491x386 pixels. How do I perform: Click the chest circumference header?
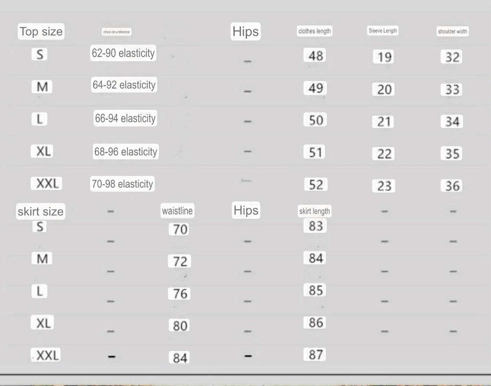coord(117,32)
